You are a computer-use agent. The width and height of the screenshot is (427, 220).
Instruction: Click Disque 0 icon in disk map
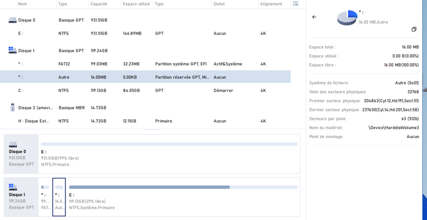pyautogui.click(x=13, y=144)
